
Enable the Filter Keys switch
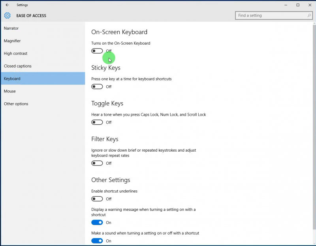click(x=97, y=163)
